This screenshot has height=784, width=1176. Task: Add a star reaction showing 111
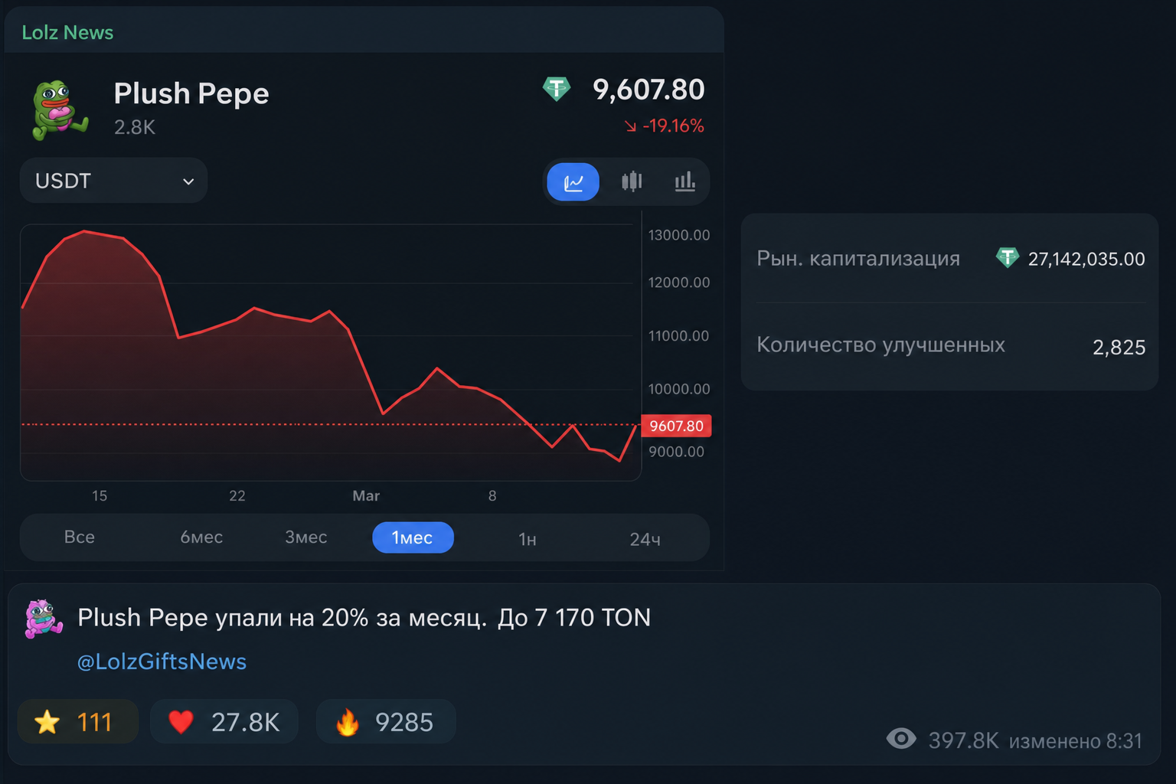click(77, 722)
